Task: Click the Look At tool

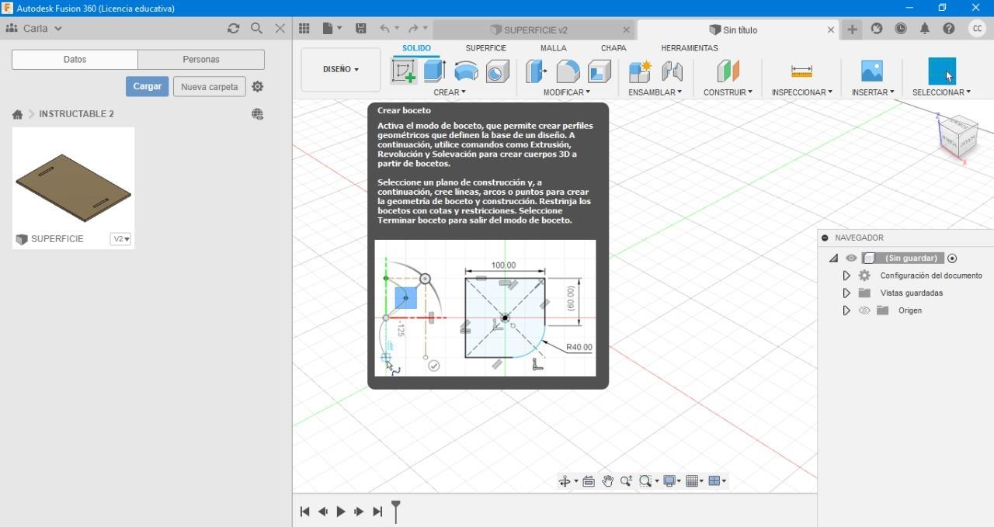Action: [x=589, y=481]
